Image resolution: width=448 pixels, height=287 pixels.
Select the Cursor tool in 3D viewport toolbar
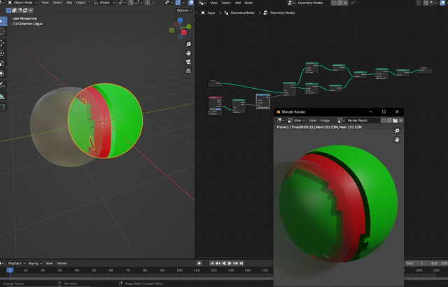point(3,31)
